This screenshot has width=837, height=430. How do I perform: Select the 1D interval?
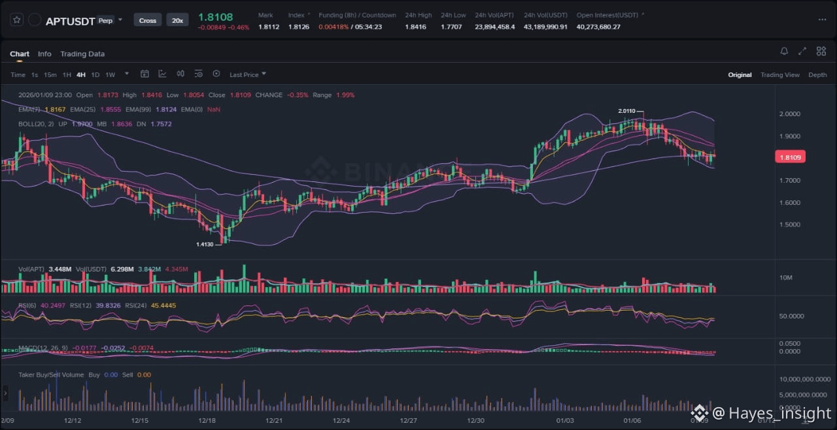pyautogui.click(x=95, y=75)
